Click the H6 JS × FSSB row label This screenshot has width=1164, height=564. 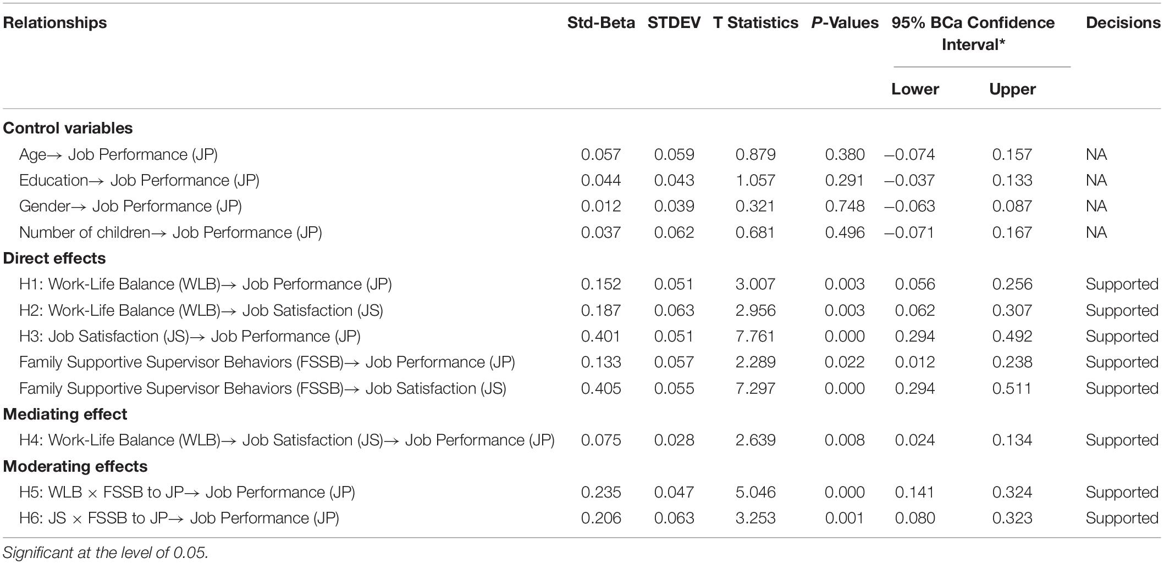click(x=179, y=518)
